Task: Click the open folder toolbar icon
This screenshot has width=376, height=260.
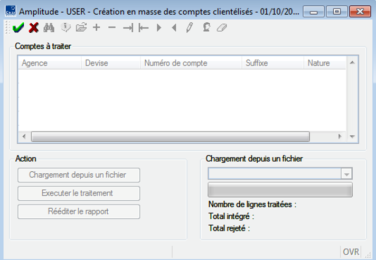Action: coord(81,28)
